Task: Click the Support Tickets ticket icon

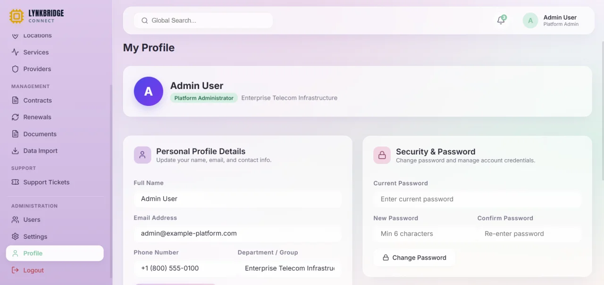Action: (x=15, y=182)
